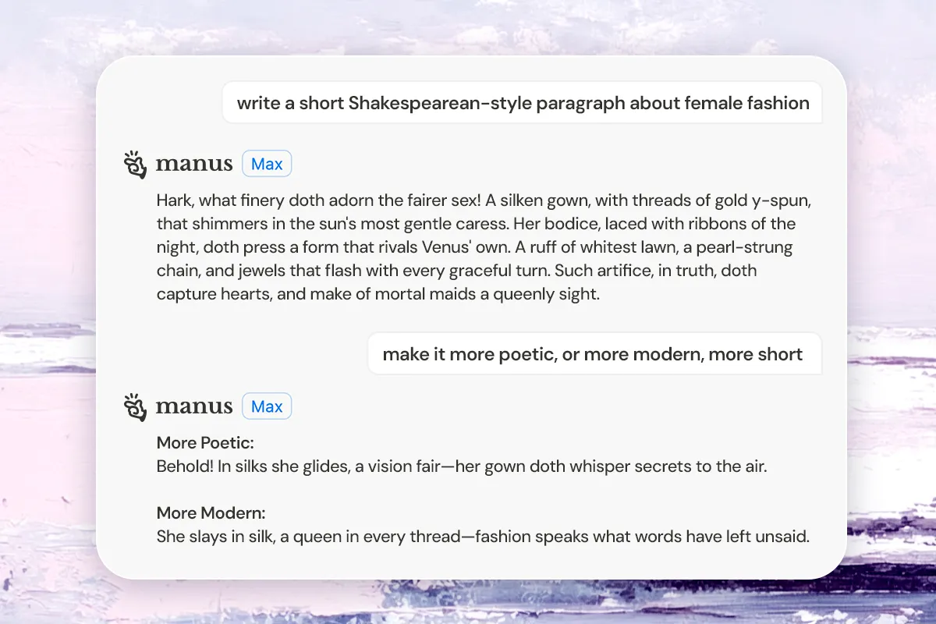Select the manus wordmark above More Poetic
This screenshot has height=624, width=936.
tap(194, 407)
